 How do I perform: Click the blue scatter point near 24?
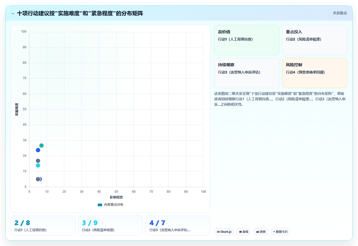point(38,150)
